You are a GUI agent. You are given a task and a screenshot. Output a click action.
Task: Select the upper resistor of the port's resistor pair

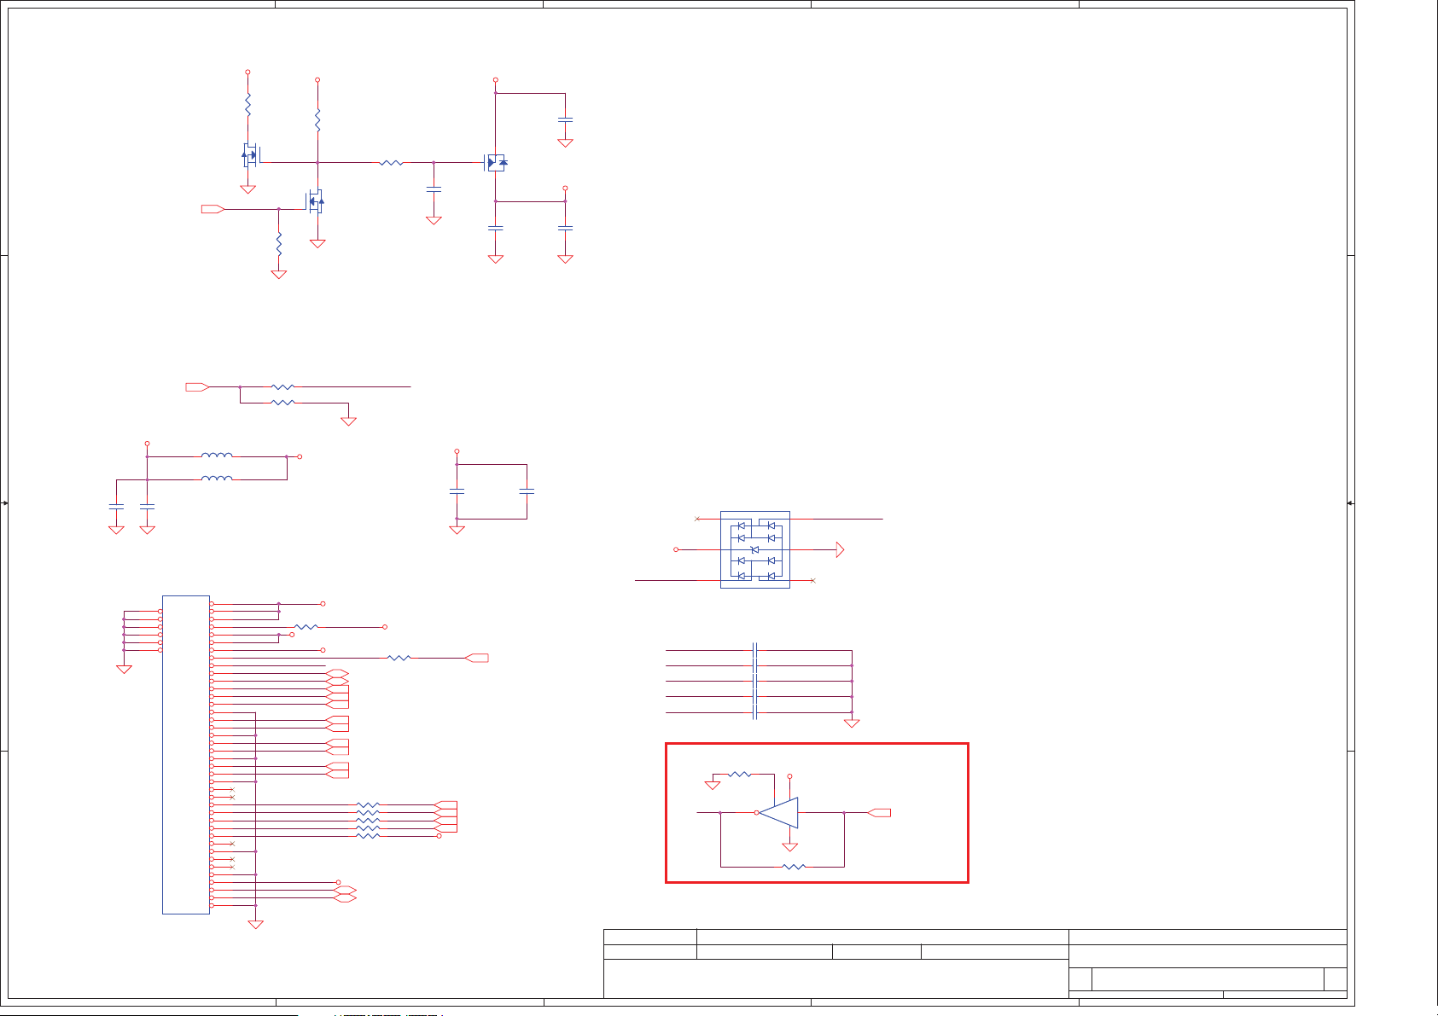click(x=282, y=387)
